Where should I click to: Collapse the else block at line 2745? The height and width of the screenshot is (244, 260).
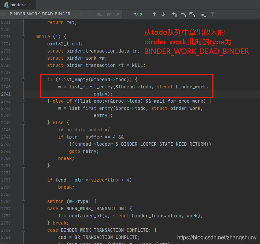pyautogui.click(x=23, y=123)
